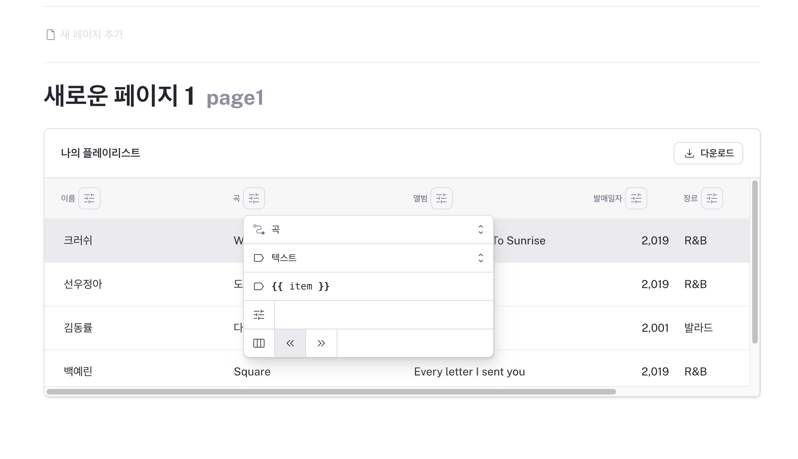
Task: Click 2,019 in the 크러쉬 row
Action: coord(655,241)
